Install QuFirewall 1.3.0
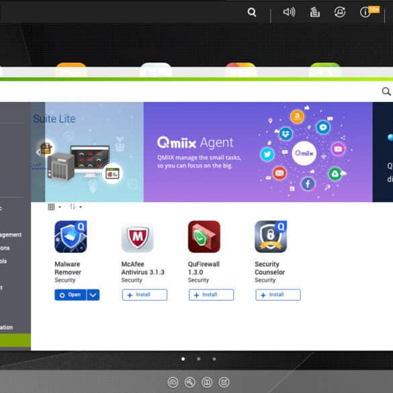 coord(212,295)
